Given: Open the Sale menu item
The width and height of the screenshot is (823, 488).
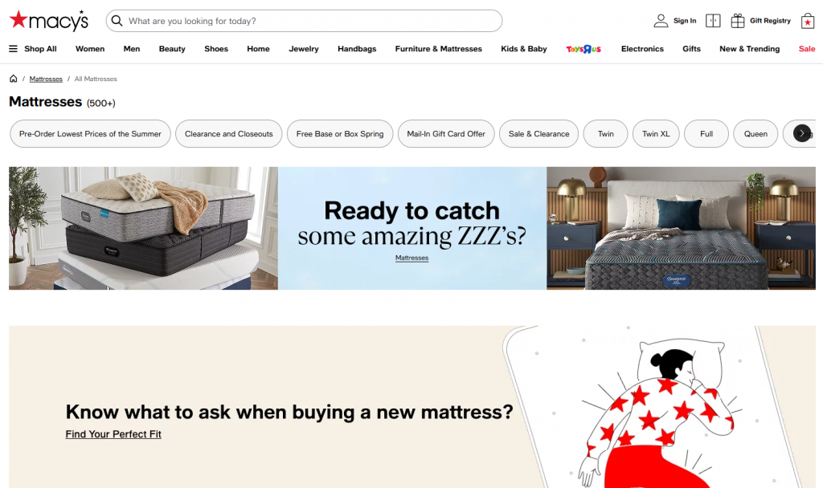Looking at the screenshot, I should coord(807,49).
